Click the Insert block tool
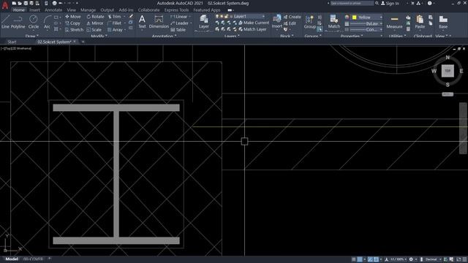Image resolution: width=468 pixels, height=263 pixels. [277, 22]
